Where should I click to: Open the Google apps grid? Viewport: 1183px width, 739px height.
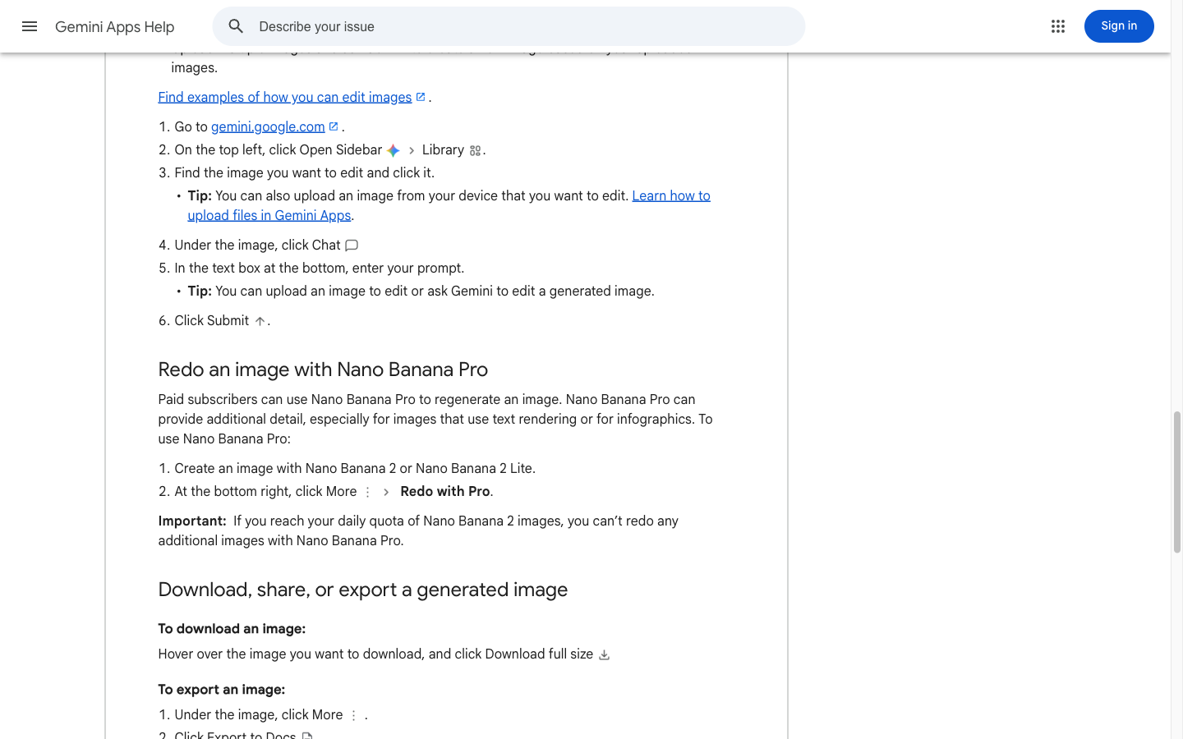point(1058,26)
